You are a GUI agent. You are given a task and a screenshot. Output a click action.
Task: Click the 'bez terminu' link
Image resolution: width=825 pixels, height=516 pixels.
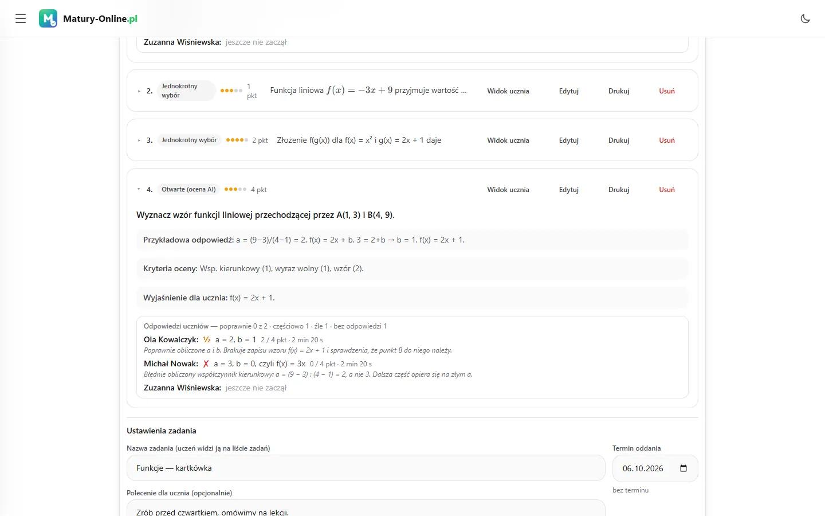(x=630, y=490)
